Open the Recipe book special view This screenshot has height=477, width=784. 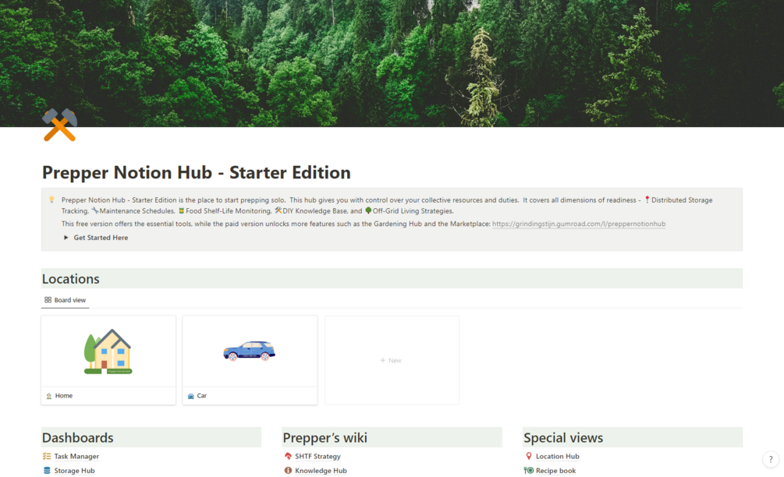558,471
